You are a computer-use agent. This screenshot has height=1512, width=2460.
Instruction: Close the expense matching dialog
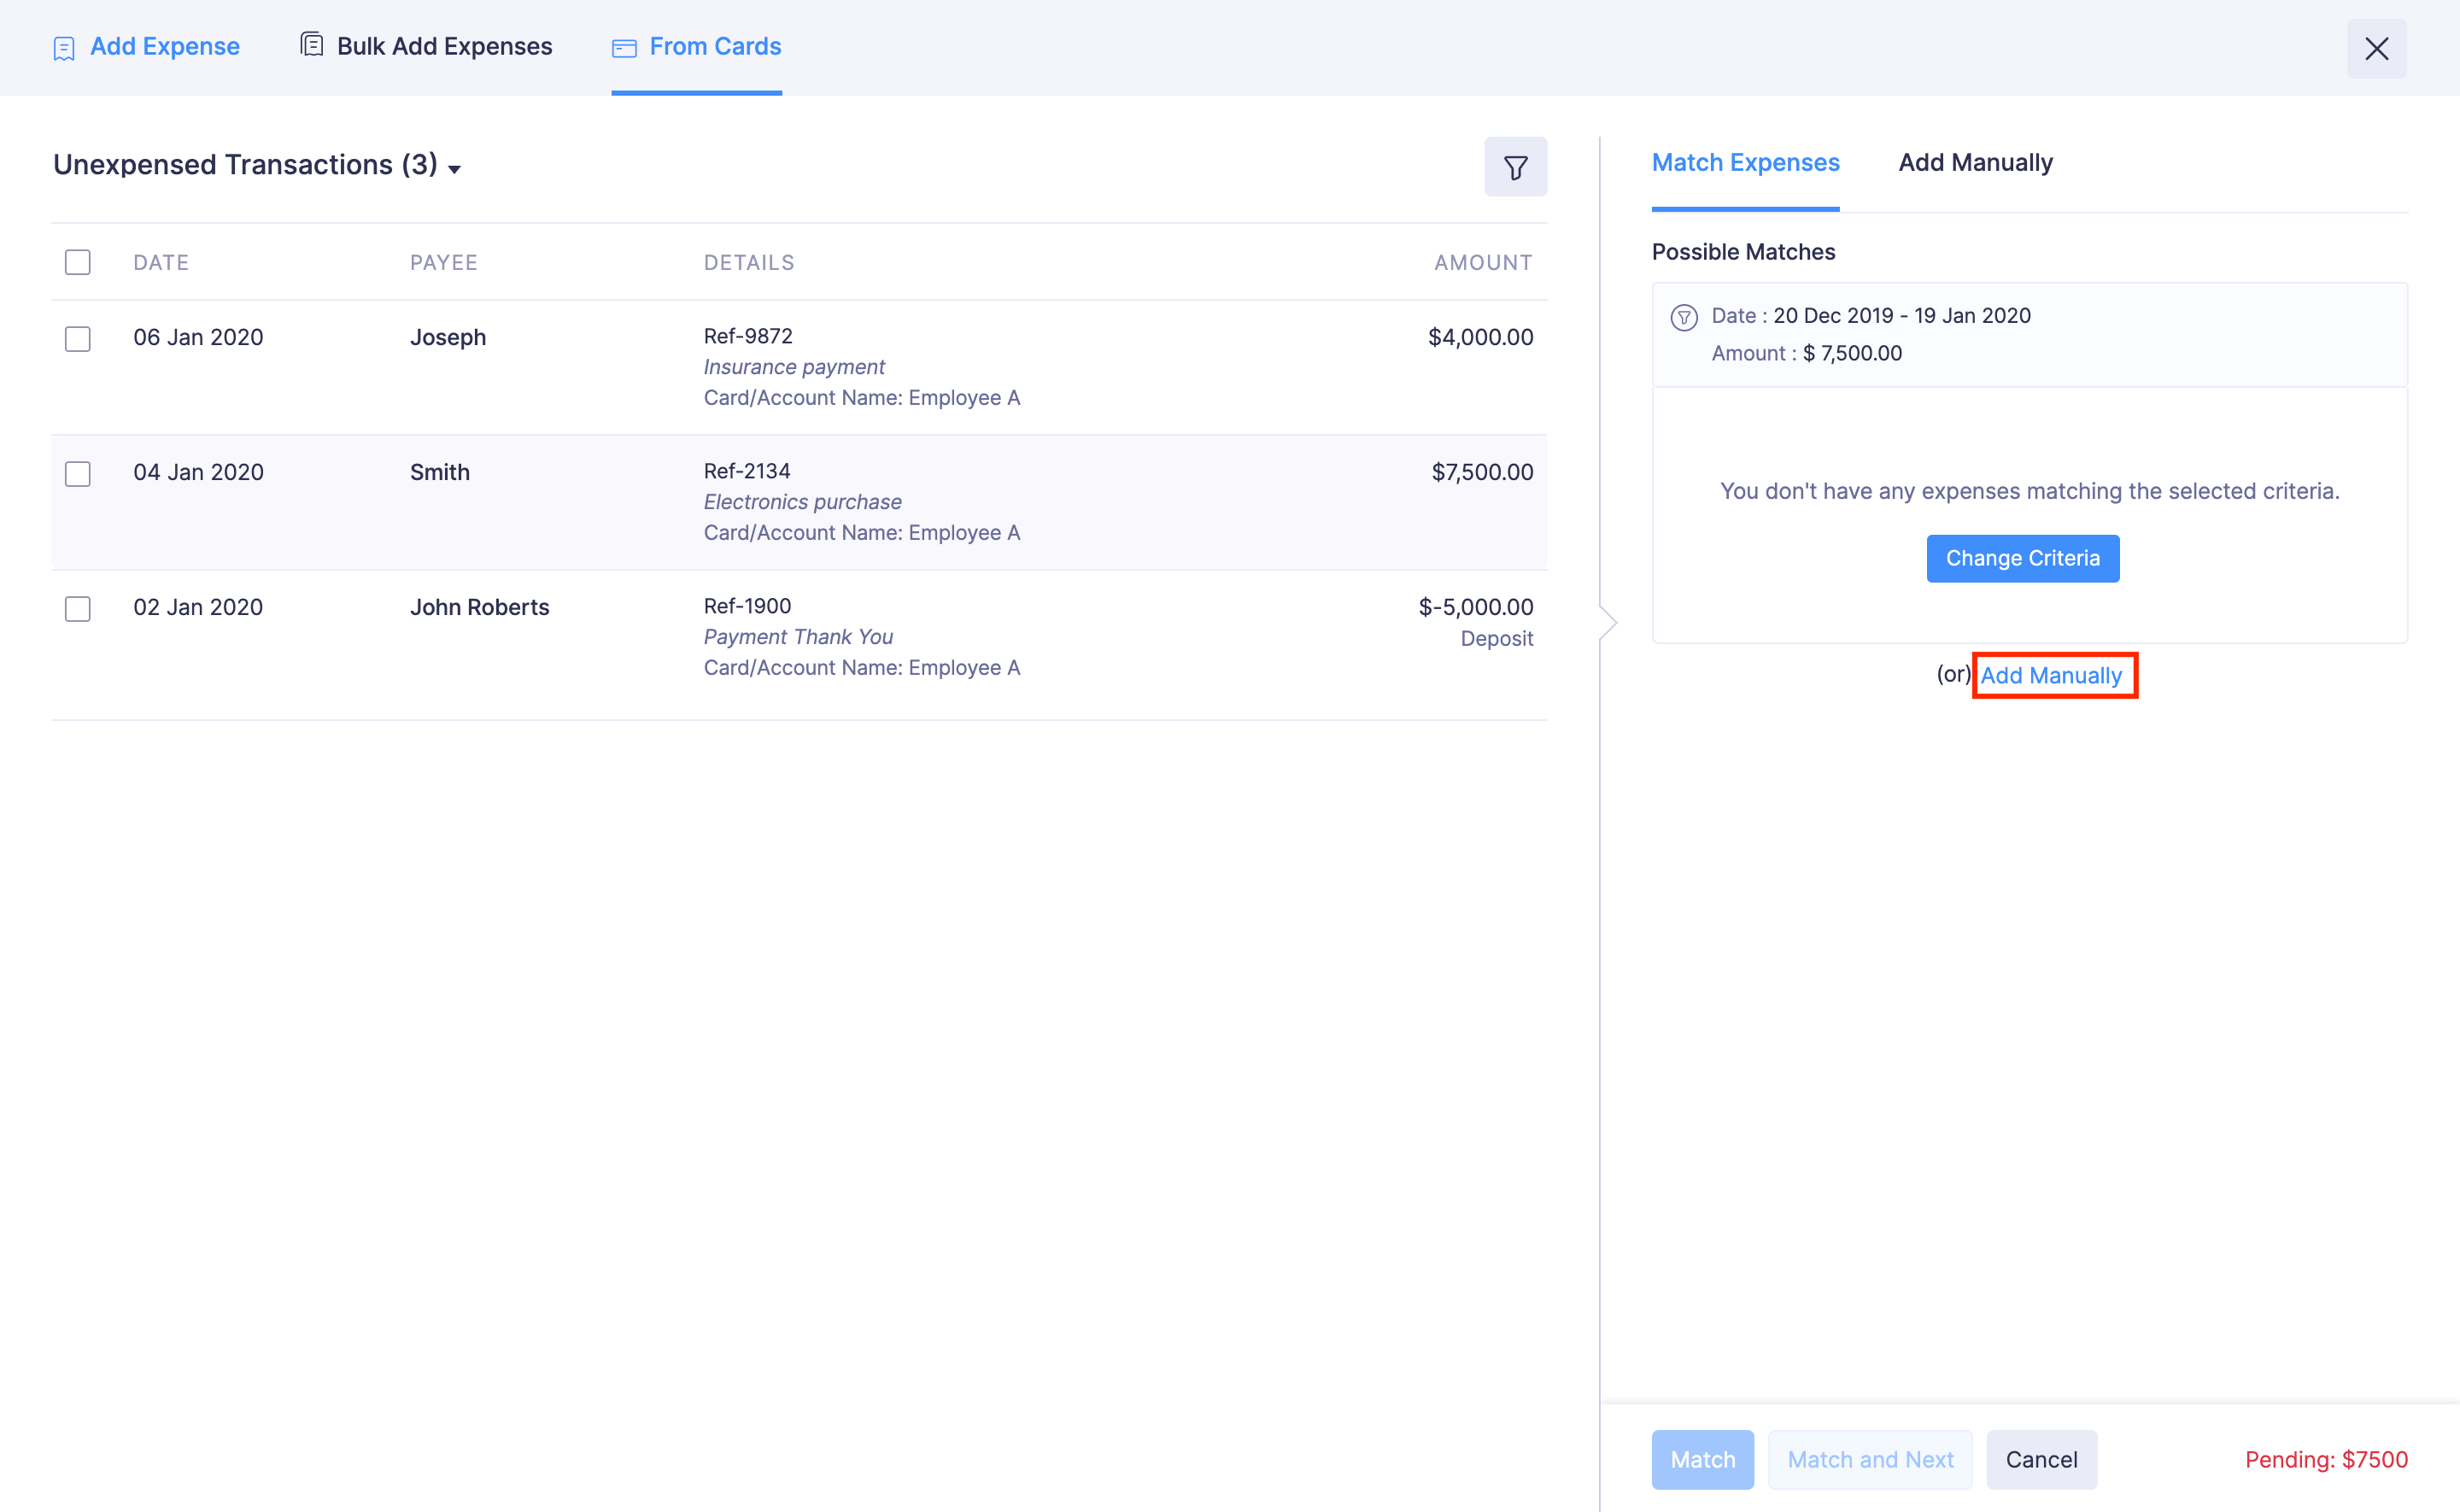coord(2377,48)
